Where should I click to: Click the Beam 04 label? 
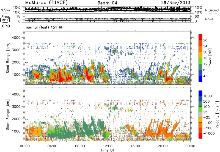click(107, 3)
